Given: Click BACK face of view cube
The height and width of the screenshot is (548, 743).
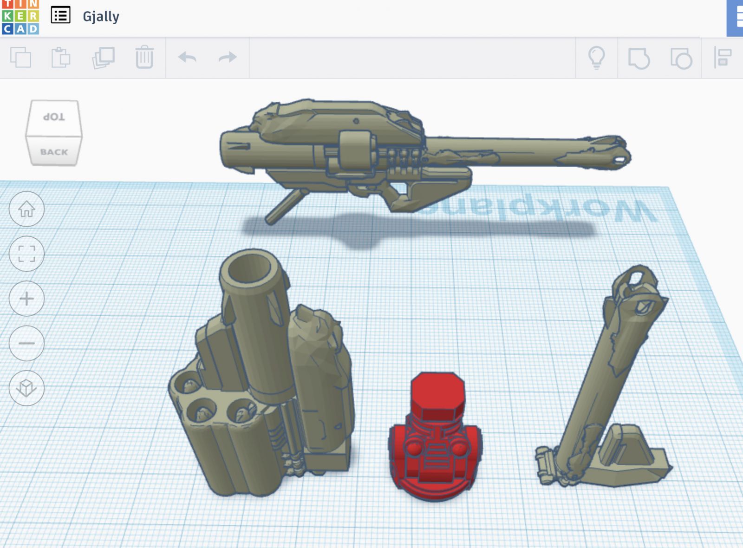Looking at the screenshot, I should (54, 152).
